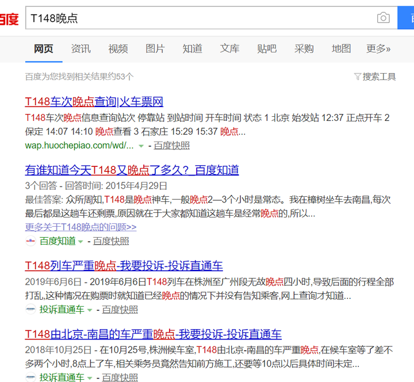
Task: Click 投诉直通车 source under the 2018 result
Action: (x=62, y=377)
